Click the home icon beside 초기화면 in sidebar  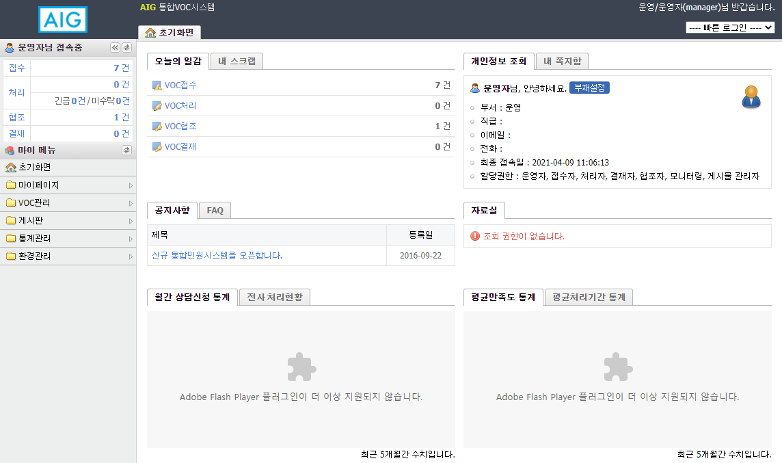(11, 168)
